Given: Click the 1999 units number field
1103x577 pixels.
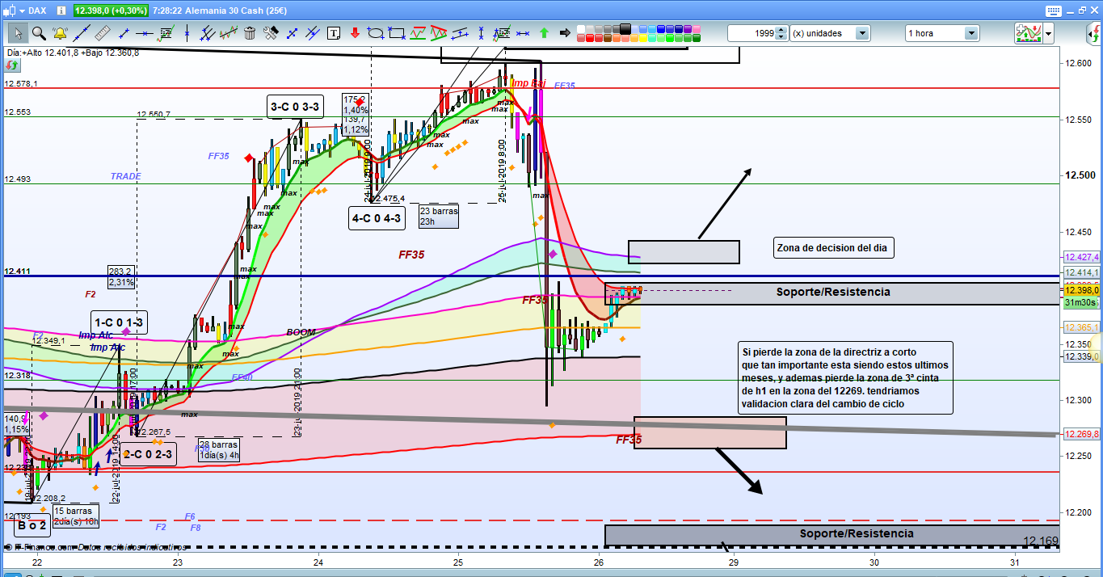Looking at the screenshot, I should pyautogui.click(x=751, y=33).
